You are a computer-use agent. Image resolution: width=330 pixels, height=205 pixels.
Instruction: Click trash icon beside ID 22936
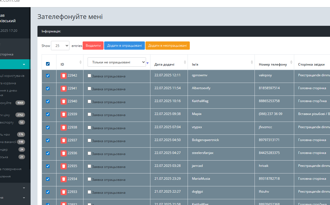64,153
